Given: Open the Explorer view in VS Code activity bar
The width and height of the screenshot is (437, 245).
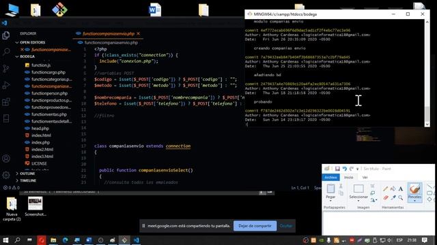Looking at the screenshot, I should (x=6, y=35).
